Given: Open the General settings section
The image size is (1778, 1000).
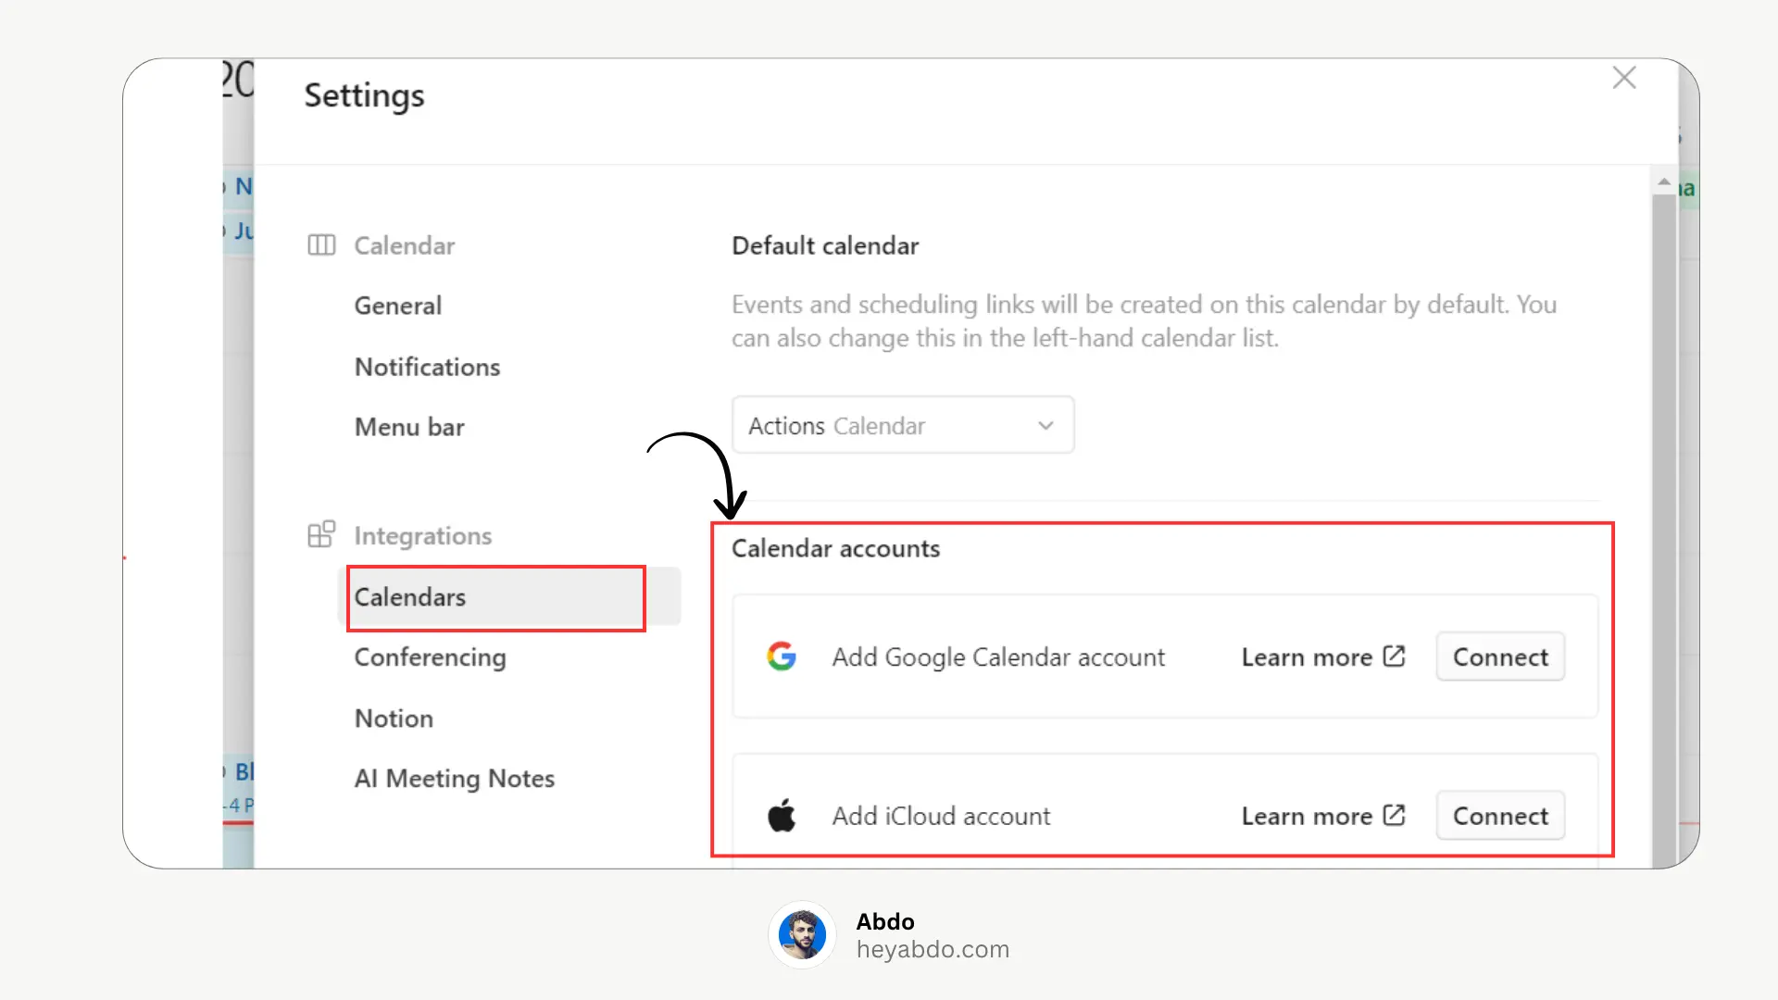Looking at the screenshot, I should tap(397, 306).
